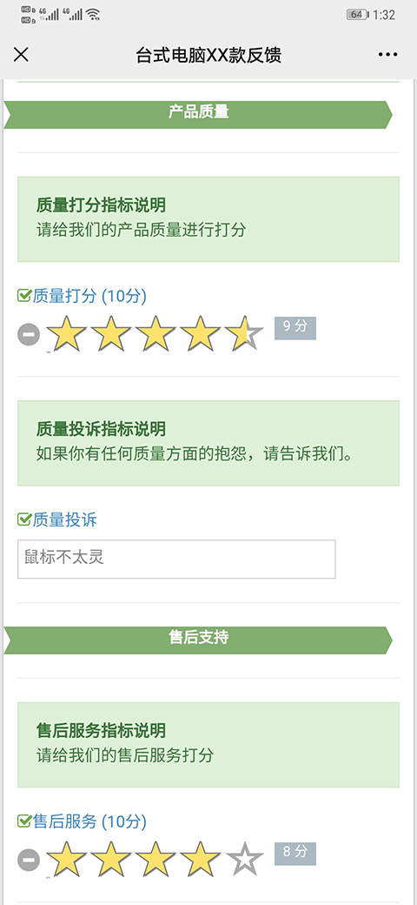Select empty fifth star in 售后服务 rating
This screenshot has width=417, height=905.
click(244, 860)
